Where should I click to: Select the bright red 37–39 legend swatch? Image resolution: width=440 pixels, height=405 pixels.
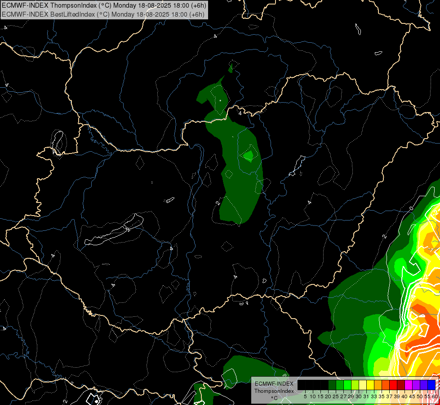pos(393,385)
